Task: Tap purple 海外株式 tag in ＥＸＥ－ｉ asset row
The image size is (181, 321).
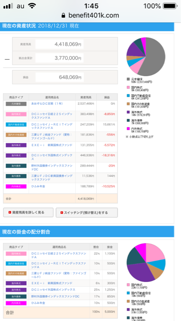Action: click(x=16, y=145)
